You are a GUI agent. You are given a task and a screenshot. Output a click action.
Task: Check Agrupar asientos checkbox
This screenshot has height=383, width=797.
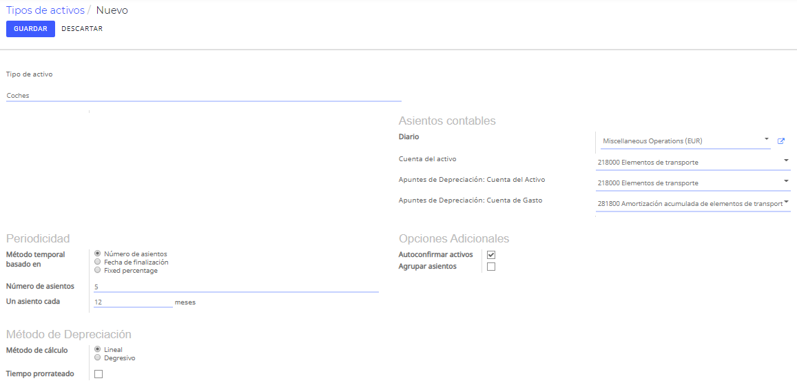tap(491, 267)
